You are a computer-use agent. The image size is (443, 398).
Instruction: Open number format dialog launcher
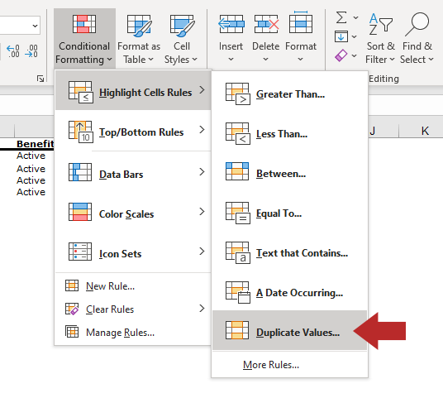(x=40, y=79)
